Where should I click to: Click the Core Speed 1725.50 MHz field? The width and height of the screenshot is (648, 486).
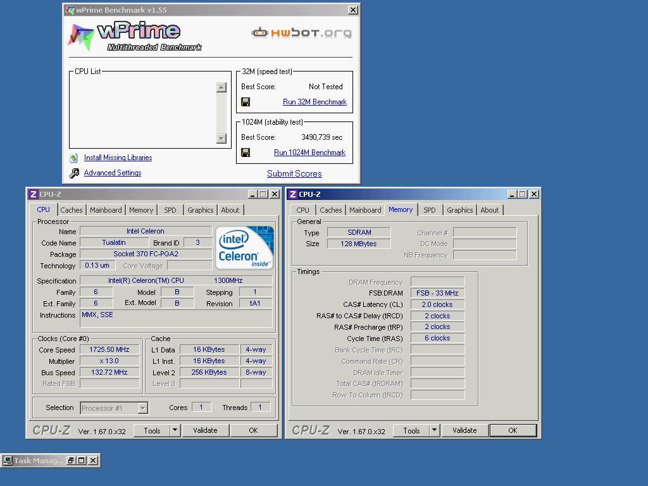pyautogui.click(x=109, y=349)
